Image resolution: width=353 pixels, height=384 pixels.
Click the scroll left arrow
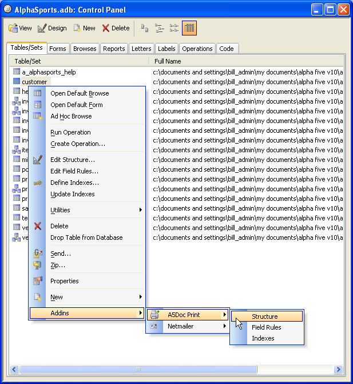tap(14, 369)
